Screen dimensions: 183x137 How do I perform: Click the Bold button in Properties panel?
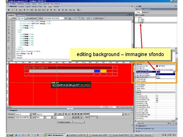tap(66, 114)
